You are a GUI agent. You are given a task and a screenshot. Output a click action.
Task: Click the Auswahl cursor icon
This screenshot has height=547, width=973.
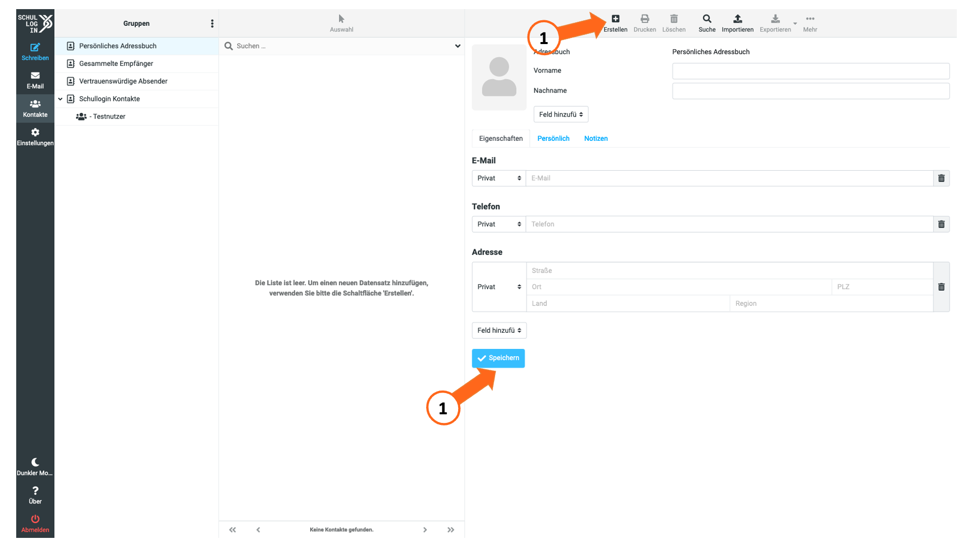point(342,23)
